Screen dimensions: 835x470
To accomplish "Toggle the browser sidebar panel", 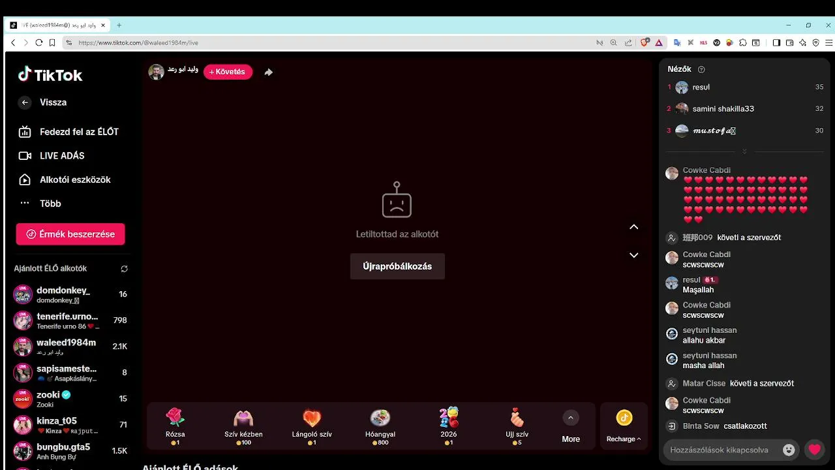I will click(776, 42).
